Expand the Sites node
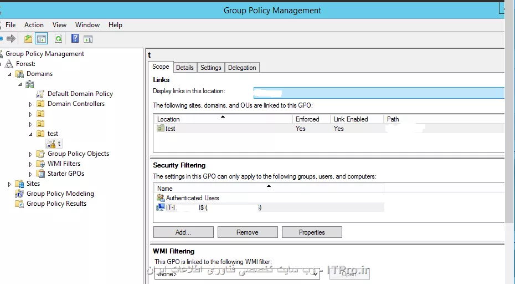 (x=9, y=184)
